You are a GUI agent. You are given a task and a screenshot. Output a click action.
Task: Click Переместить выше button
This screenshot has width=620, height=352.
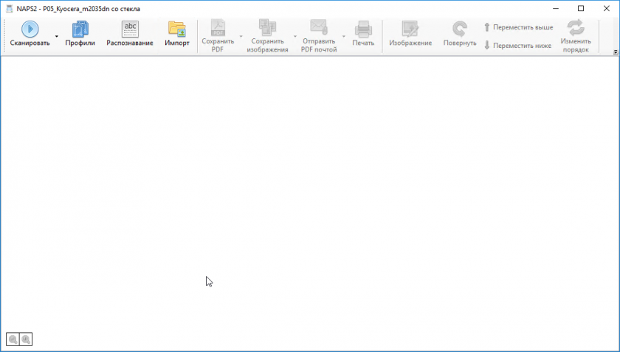518,27
